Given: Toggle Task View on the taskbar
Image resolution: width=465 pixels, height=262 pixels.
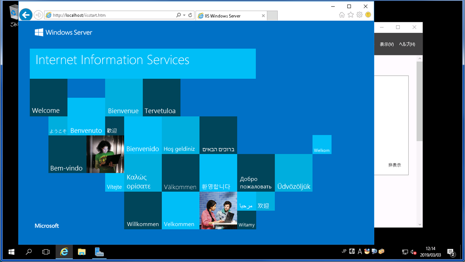Looking at the screenshot, I should tap(46, 252).
